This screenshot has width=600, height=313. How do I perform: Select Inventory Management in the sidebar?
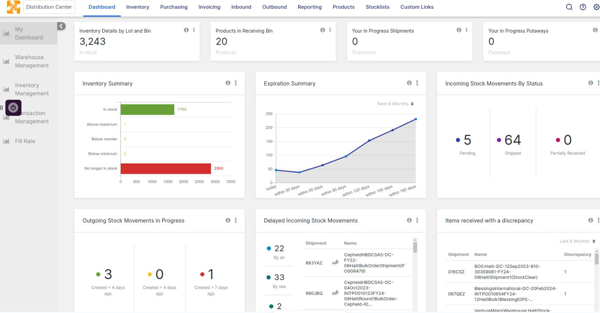[29, 89]
